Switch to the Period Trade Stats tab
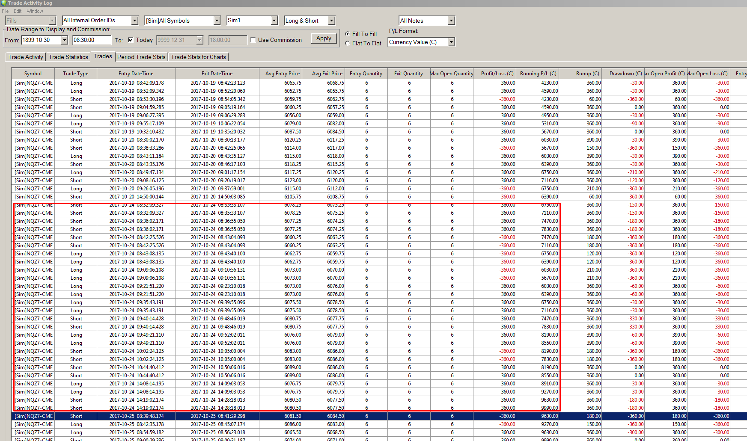 pyautogui.click(x=141, y=57)
